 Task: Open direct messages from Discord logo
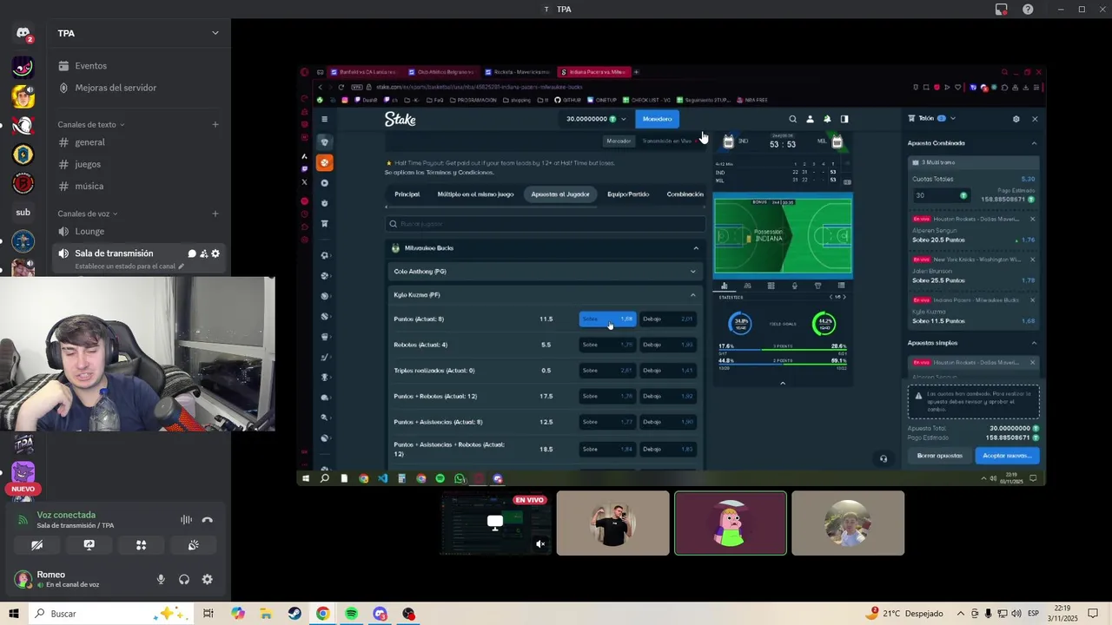coord(23,34)
